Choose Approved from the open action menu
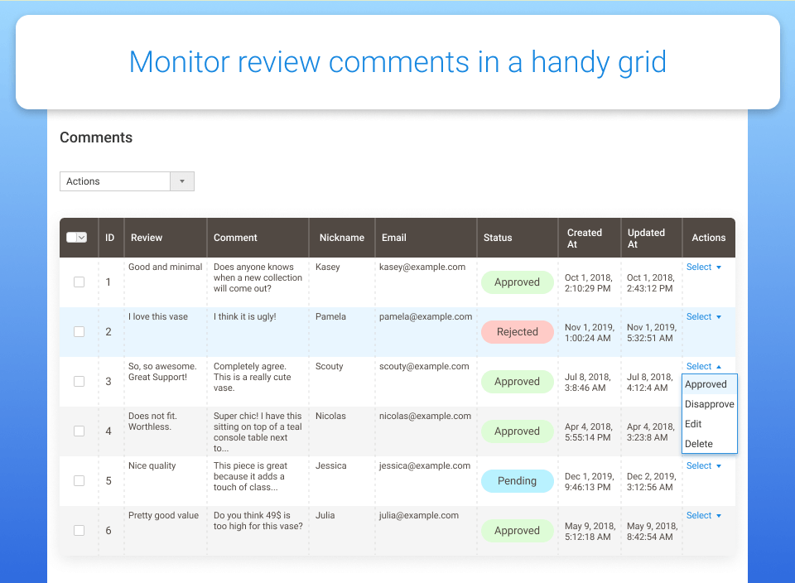The width and height of the screenshot is (795, 583). point(706,384)
